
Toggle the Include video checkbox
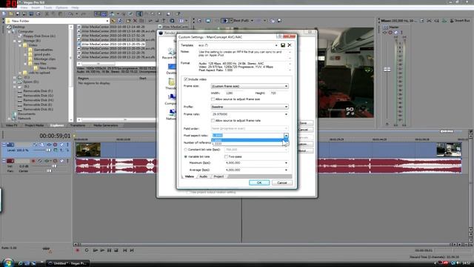(186, 79)
